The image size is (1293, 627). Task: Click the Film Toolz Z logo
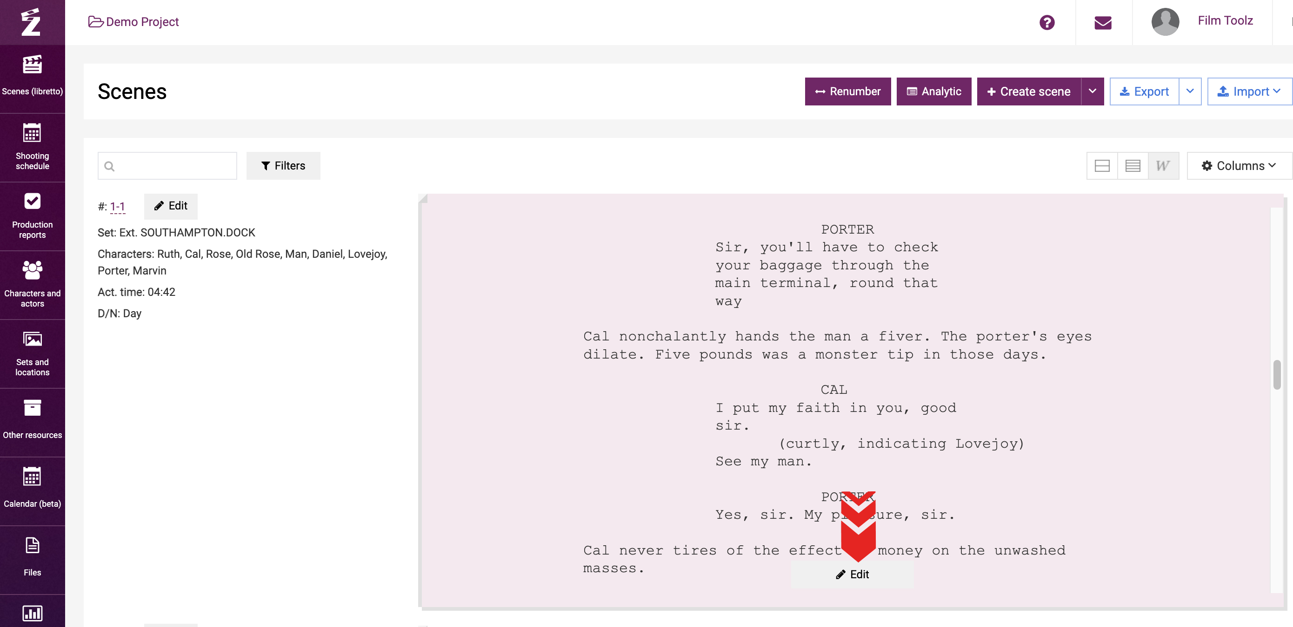coord(31,22)
